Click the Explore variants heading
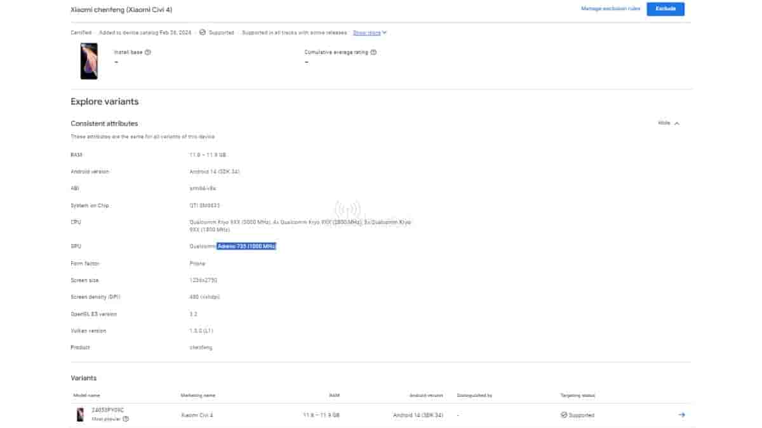 (104, 101)
